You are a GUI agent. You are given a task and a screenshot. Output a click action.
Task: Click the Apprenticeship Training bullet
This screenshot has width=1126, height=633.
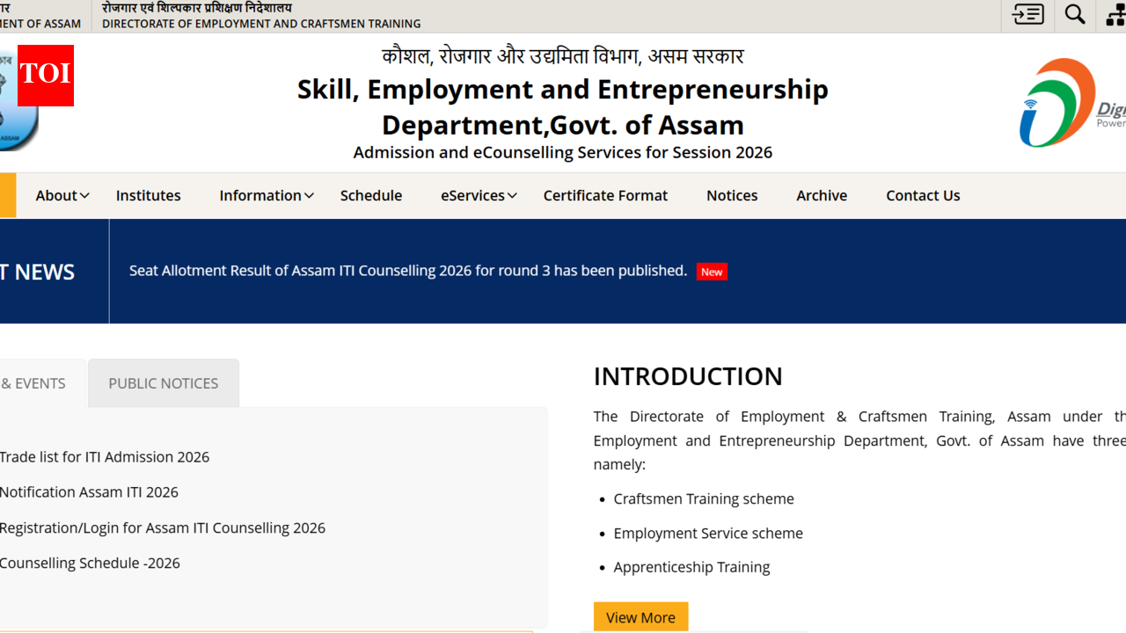[x=691, y=567]
